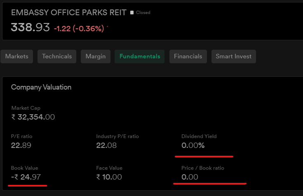Screen dimensions: 303x196
Task: Click the 338.93 last traded price
Action: coord(31,28)
